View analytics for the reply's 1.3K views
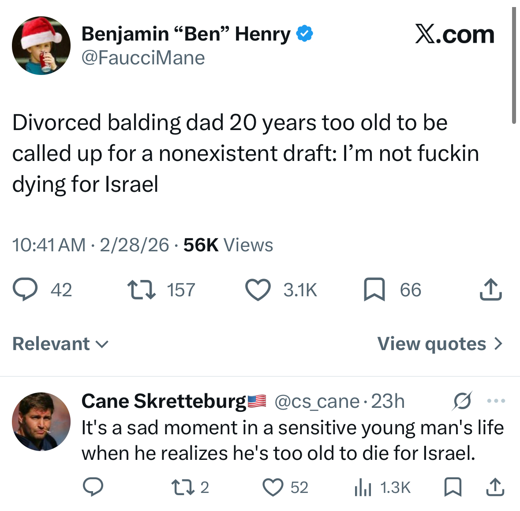 pyautogui.click(x=363, y=487)
